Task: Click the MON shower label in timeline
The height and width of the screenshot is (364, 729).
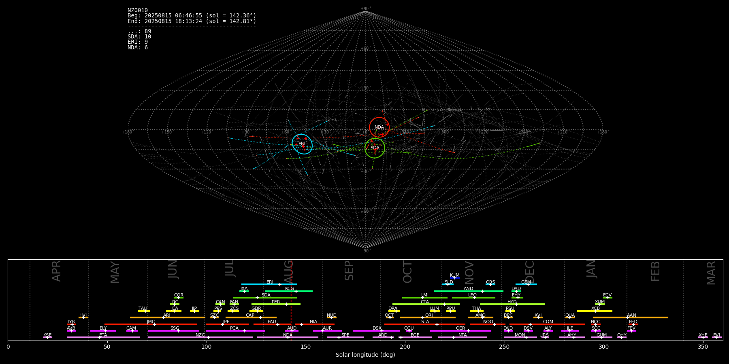Action: pos(520,335)
